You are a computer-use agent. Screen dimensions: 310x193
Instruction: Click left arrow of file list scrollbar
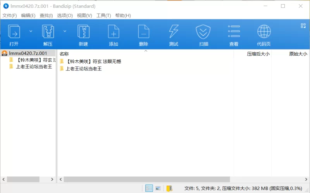61,179
